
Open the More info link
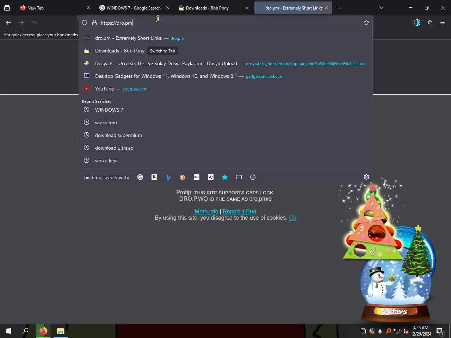click(206, 211)
